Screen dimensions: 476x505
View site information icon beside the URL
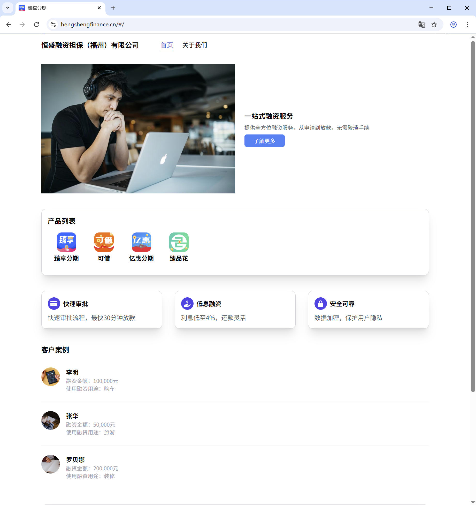(53, 25)
